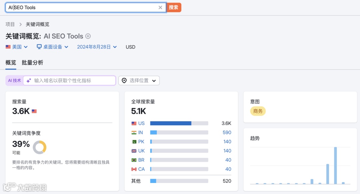Click the India flag icon

(134, 133)
